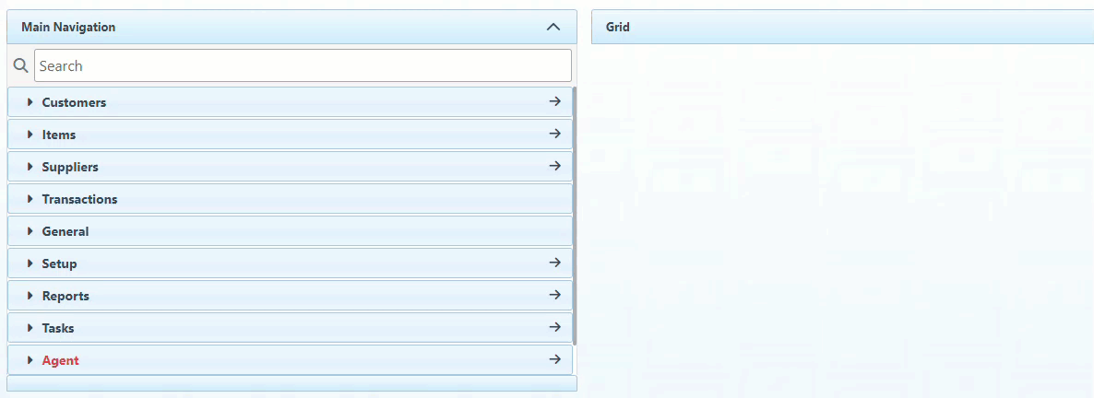Click the red Agent label
This screenshot has height=398, width=1094.
[x=60, y=360]
